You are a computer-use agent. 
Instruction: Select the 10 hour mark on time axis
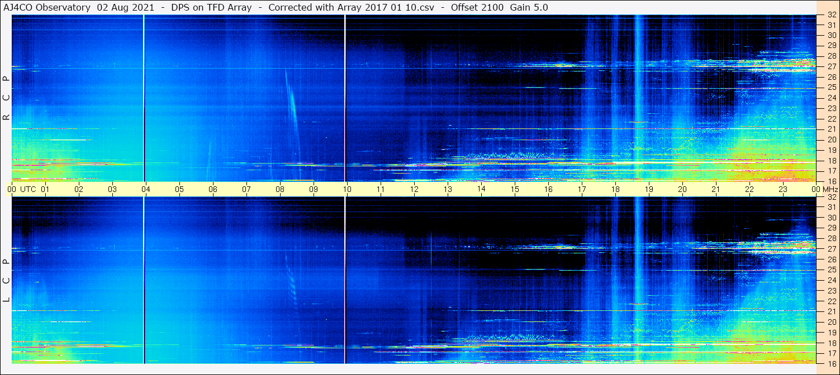click(x=347, y=189)
